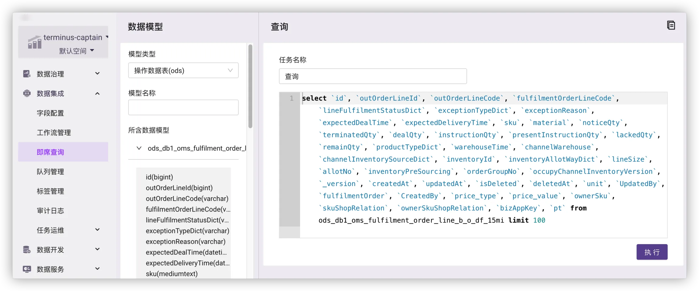Open 审计日志 menu entry
The width and height of the screenshot is (699, 291).
[x=50, y=211]
